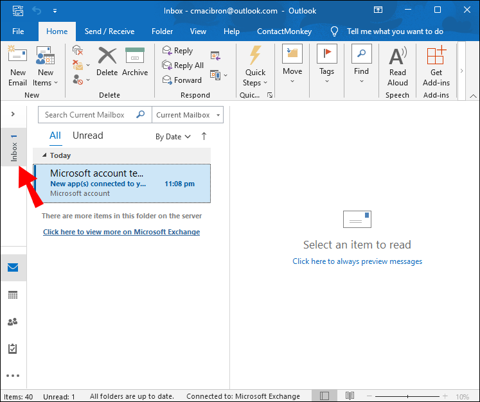The image size is (480, 402).
Task: Toggle reverse sort order arrow
Action: (x=204, y=136)
